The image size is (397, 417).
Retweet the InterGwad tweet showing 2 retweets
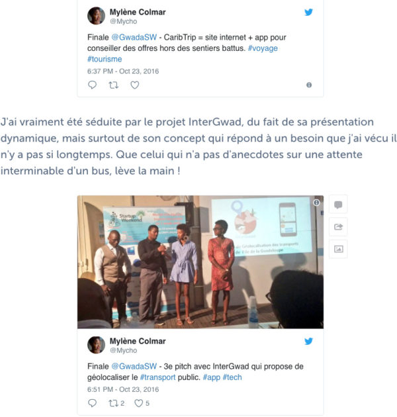[116, 404]
